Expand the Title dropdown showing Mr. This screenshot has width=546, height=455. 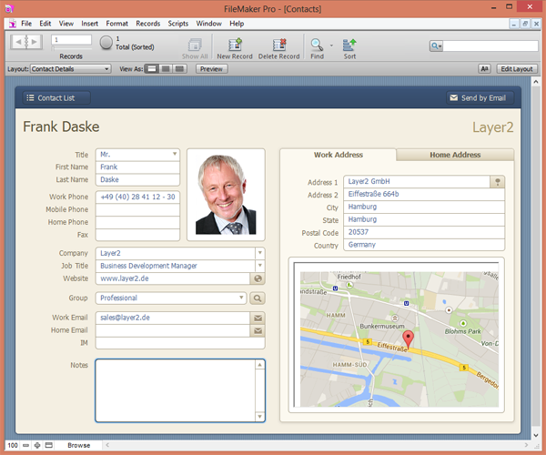174,155
